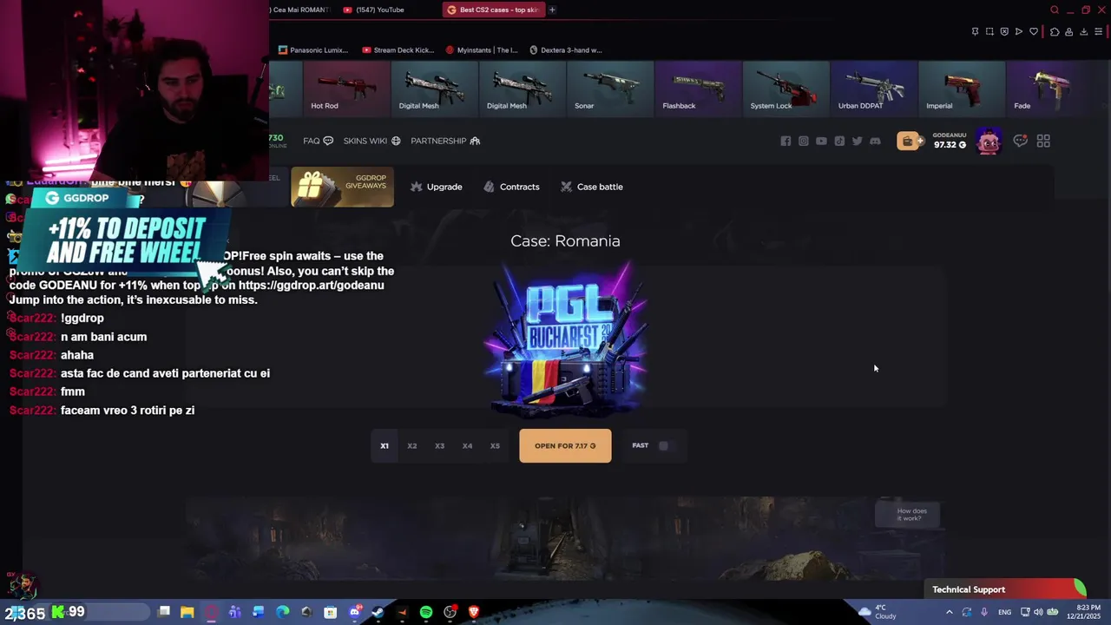Open the chat bubble notifications icon
Screen dimensions: 1111x625
pyautogui.click(x=1021, y=141)
